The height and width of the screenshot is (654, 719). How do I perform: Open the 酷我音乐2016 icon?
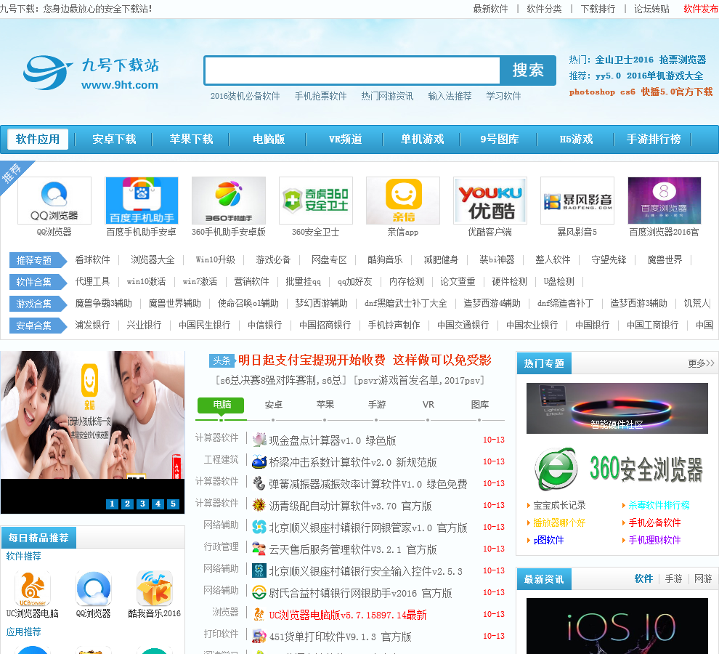coord(155,589)
